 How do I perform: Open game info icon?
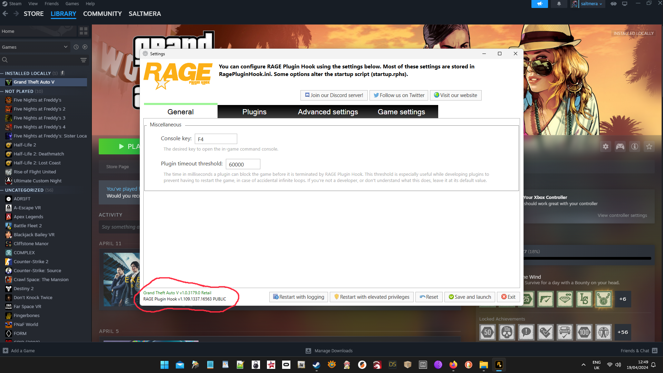635,146
